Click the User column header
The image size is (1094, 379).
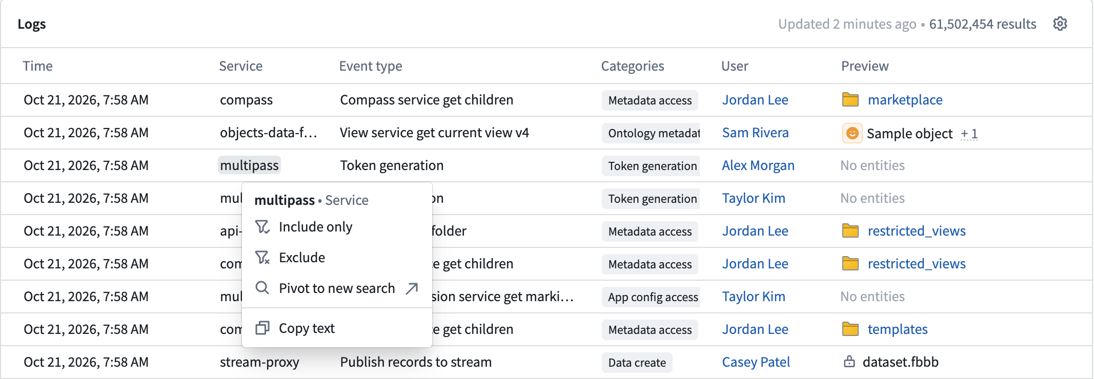pos(735,66)
